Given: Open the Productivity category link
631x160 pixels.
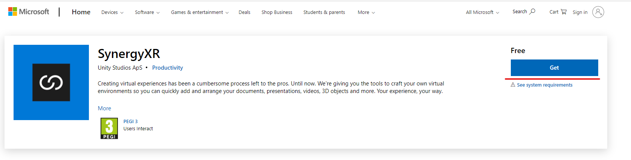Looking at the screenshot, I should click(x=168, y=68).
